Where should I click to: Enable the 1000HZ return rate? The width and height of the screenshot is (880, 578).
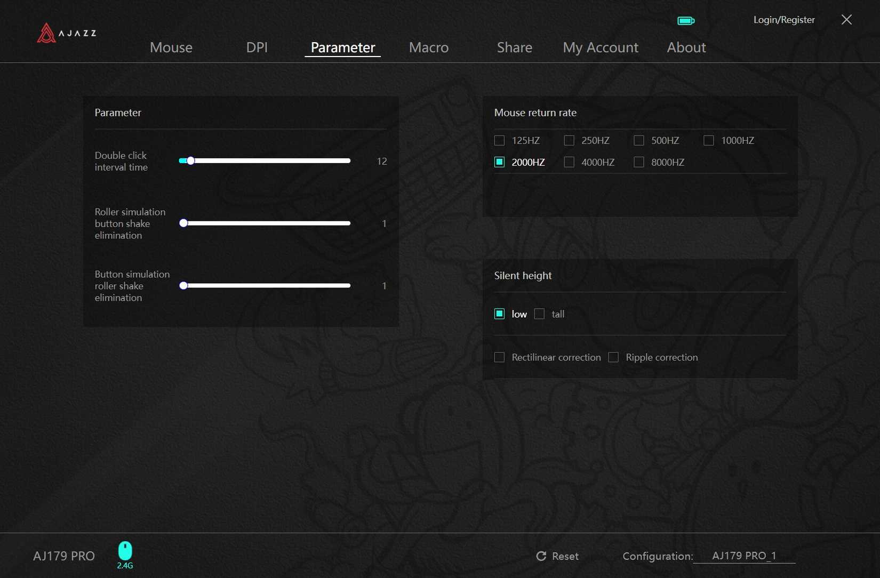708,140
